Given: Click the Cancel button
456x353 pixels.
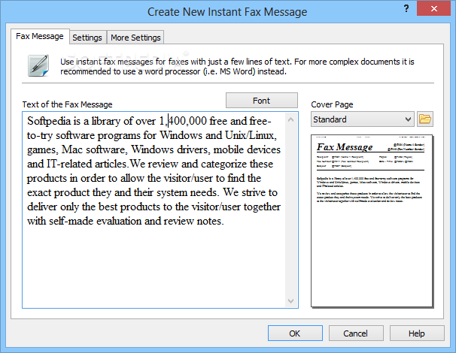Looking at the screenshot, I should click(x=356, y=333).
